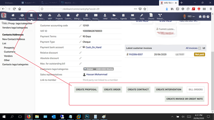Click the print page icon in top bar

(x=204, y=17)
